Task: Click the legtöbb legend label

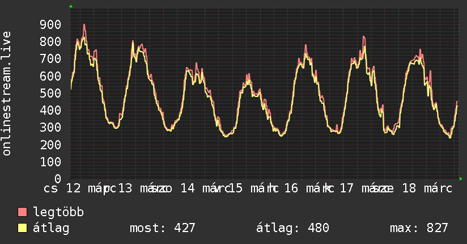Action: [58, 212]
